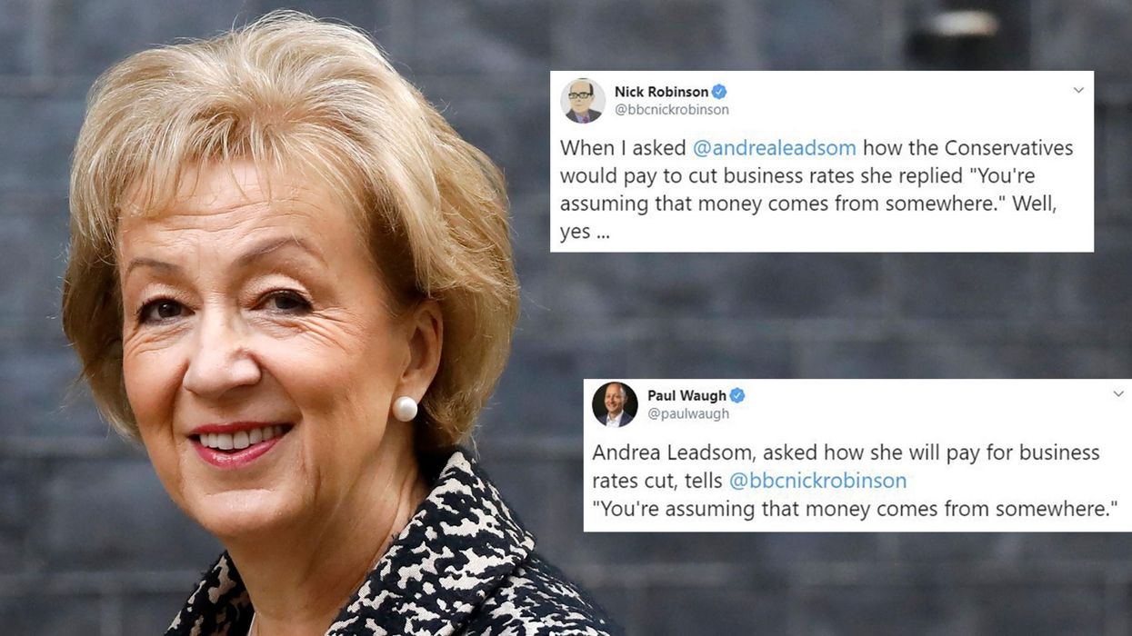1132x636 pixels.
Task: Select the Nick Robinson display name
Action: coord(661,92)
